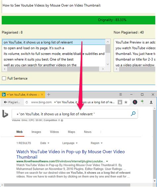Reload the Bing page
157x187 pixels.
[27, 102]
